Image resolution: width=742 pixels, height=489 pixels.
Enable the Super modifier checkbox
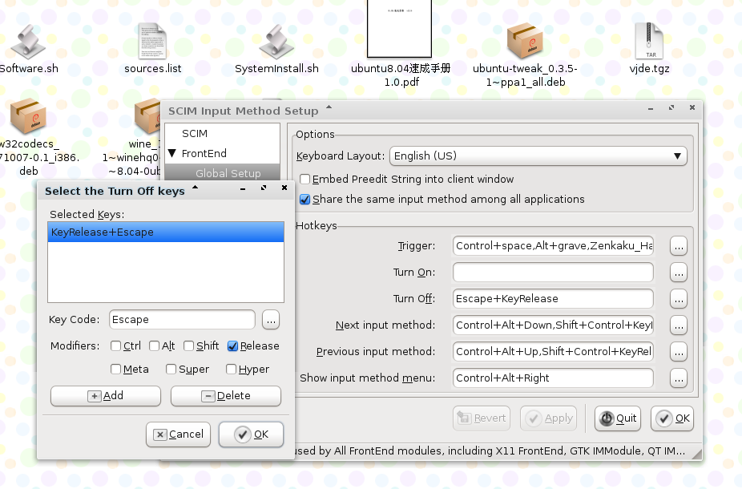(171, 369)
